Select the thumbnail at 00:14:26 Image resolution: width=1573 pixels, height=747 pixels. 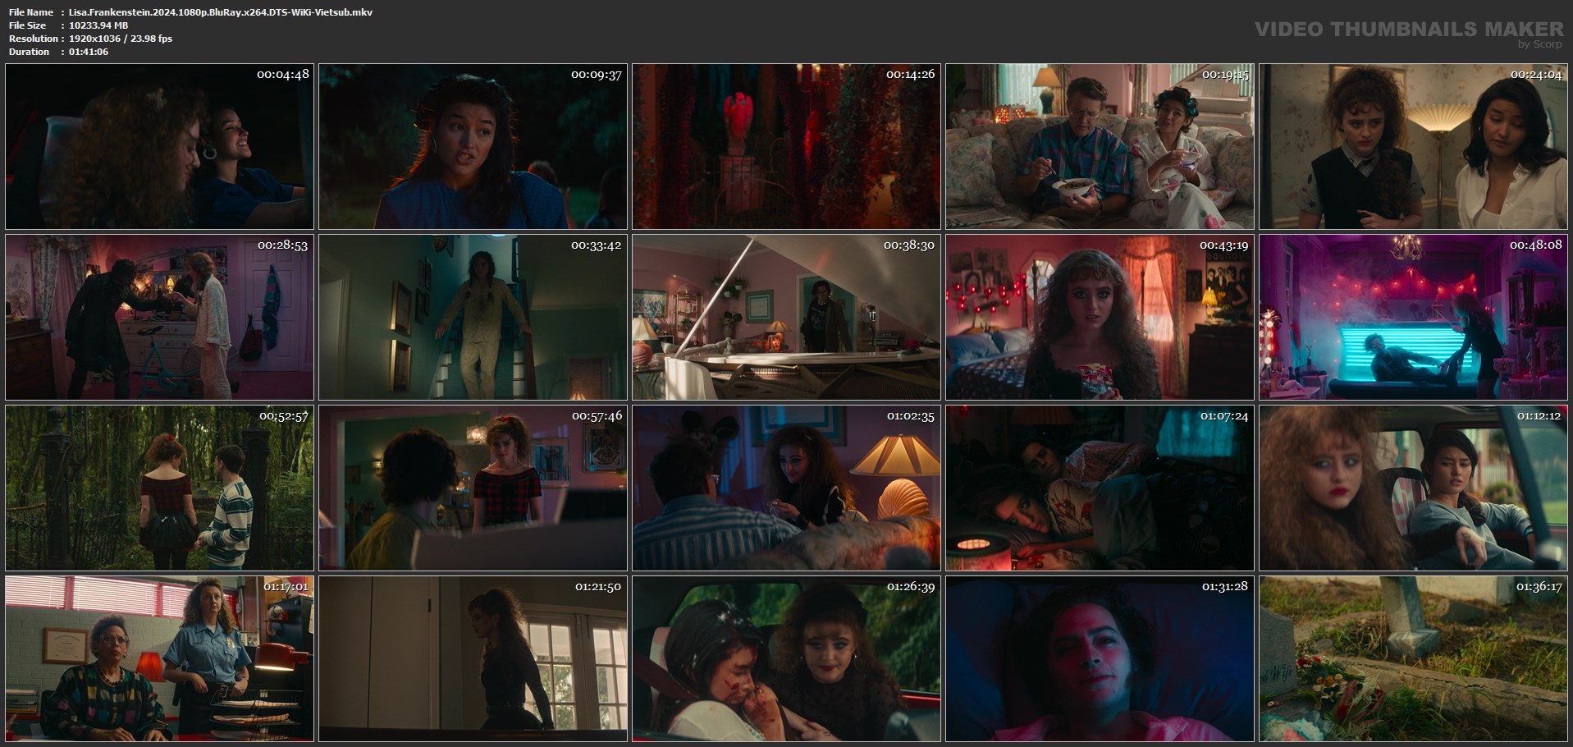tap(786, 146)
